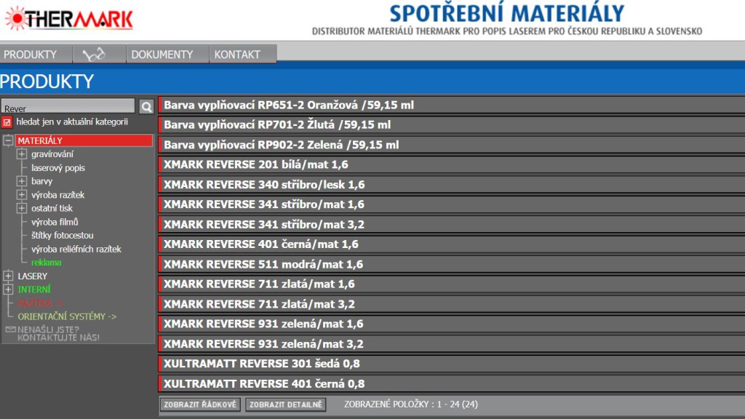Open the glasses icon menu tab
This screenshot has width=745, height=419.
point(94,55)
